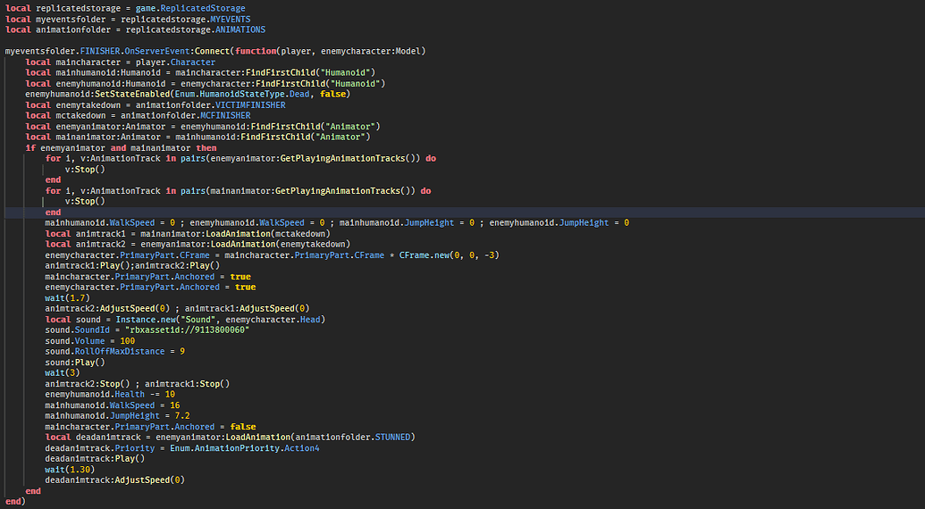Click the ANIMATIONS identifier in the animationfolder line
Viewport: 925px width, 509px height.
(x=240, y=29)
